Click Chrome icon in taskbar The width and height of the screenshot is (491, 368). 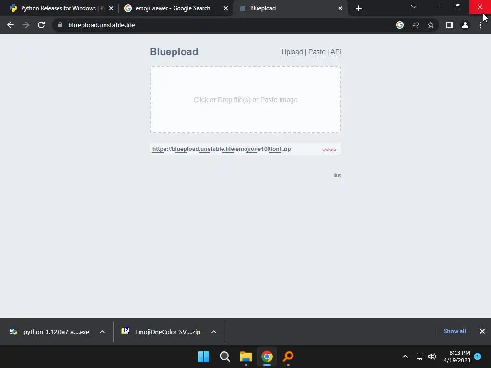click(x=267, y=356)
